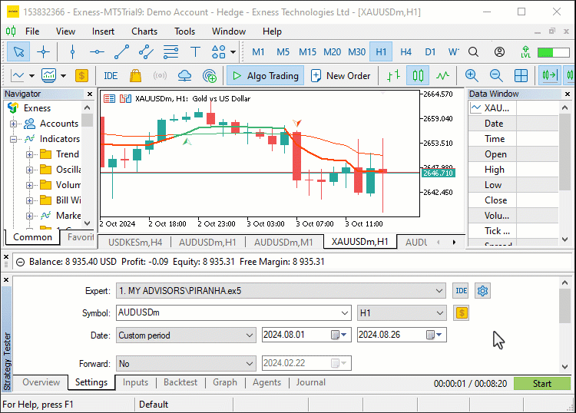Draw a vertical line on chart

tap(72, 51)
